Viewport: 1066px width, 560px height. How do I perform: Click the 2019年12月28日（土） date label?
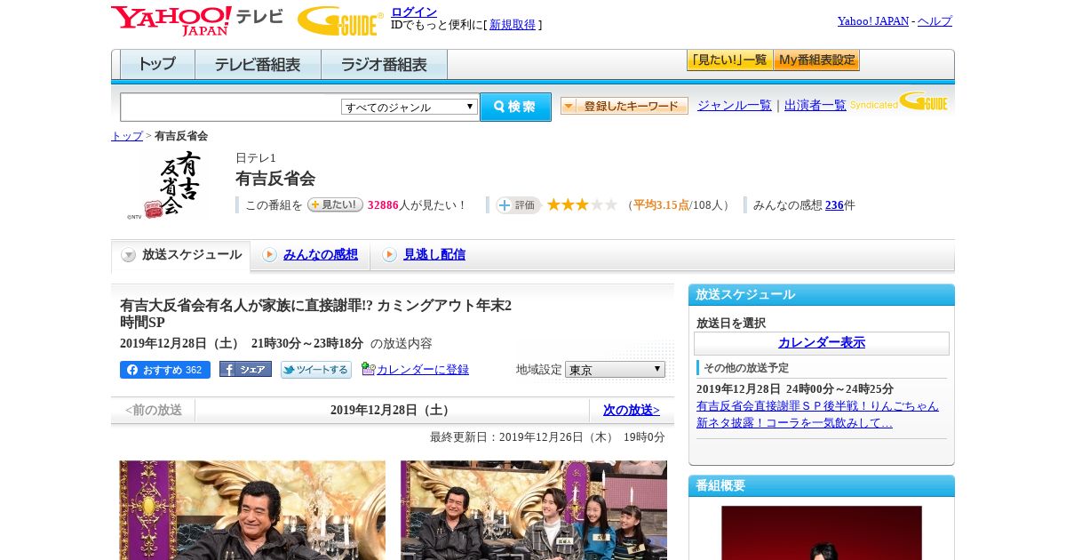tap(392, 410)
